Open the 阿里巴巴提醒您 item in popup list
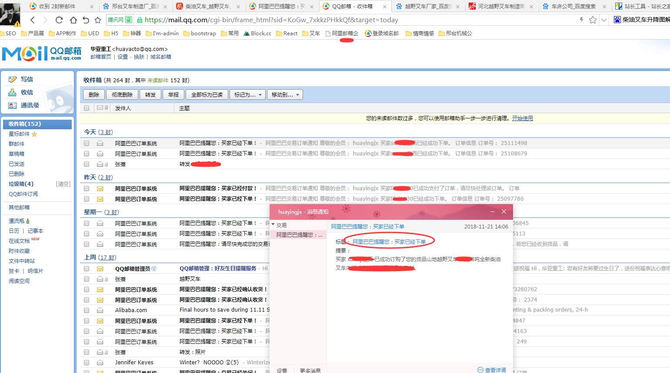This screenshot has height=373, width=670. tap(299, 235)
